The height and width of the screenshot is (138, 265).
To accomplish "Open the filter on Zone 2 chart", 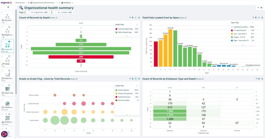I will point(253,18).
